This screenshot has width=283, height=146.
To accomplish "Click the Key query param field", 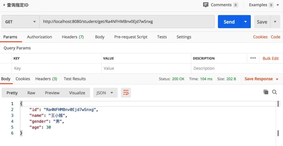I will coord(56,68).
